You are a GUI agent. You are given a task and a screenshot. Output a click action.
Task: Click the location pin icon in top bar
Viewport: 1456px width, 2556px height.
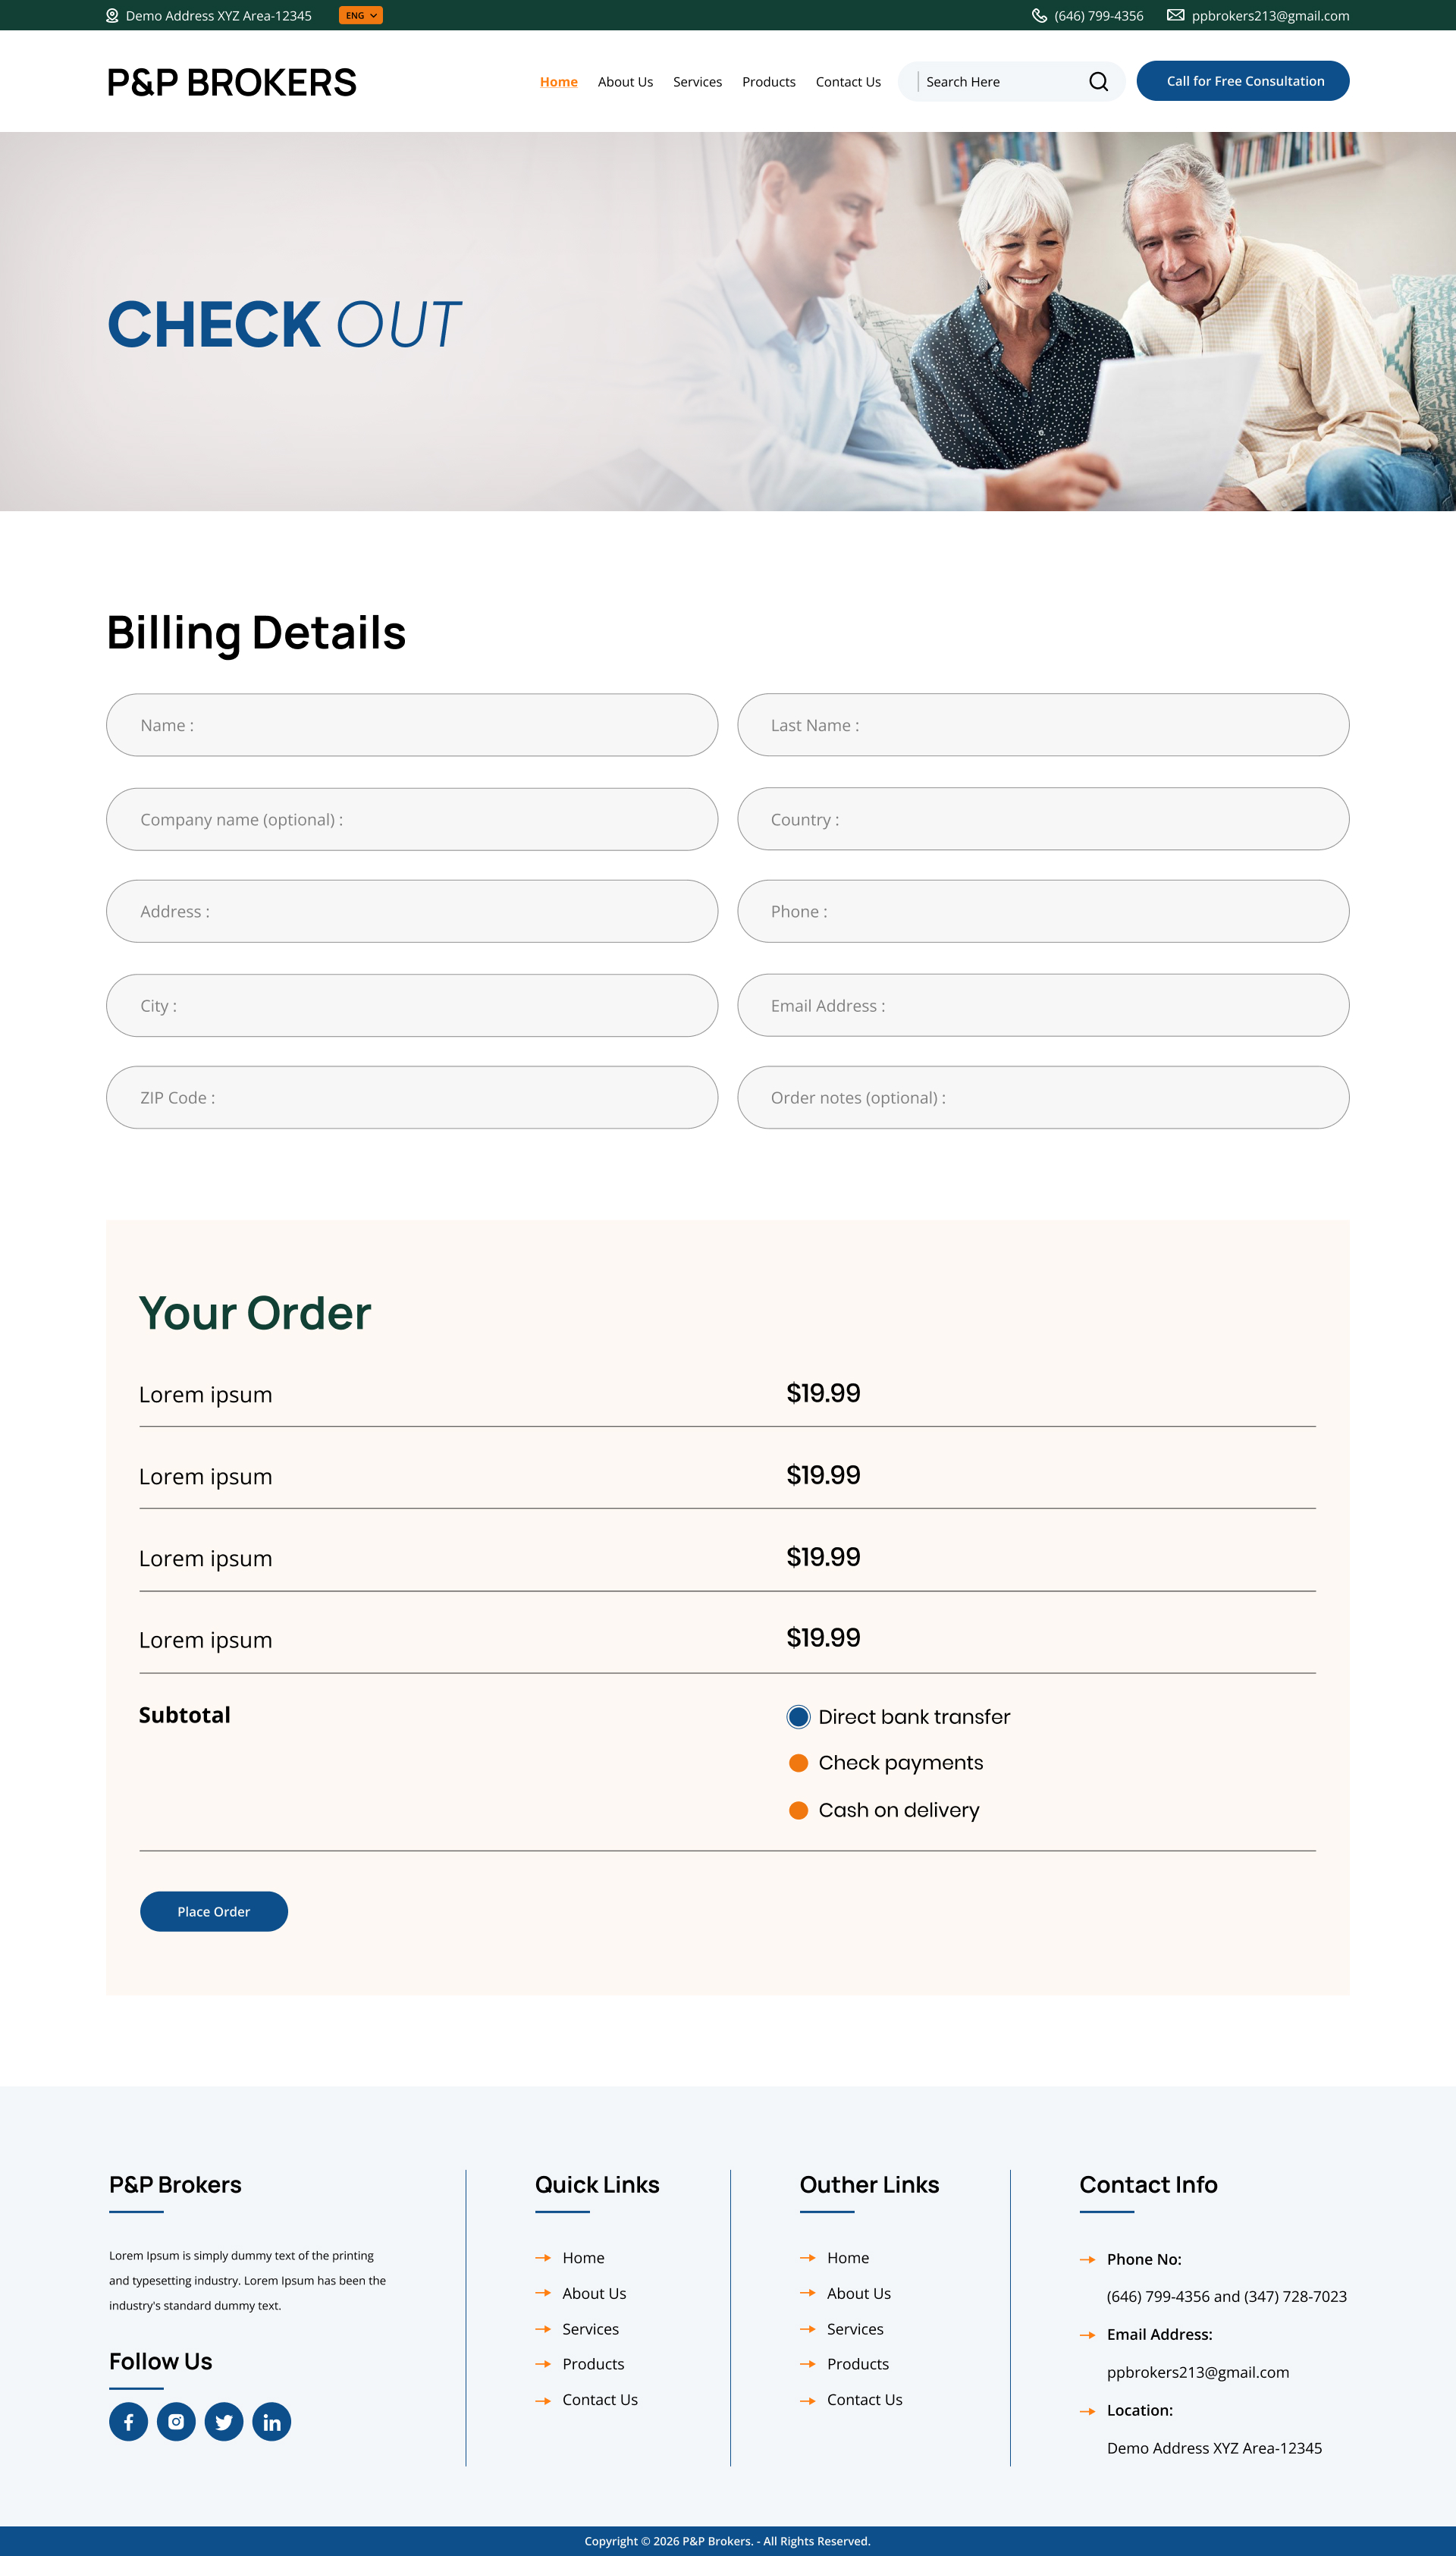click(x=112, y=16)
